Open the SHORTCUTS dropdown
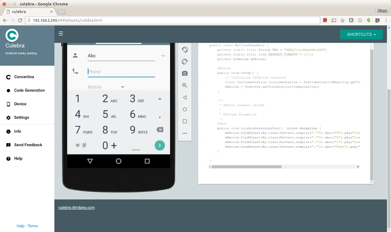This screenshot has width=391, height=232. 361,34
